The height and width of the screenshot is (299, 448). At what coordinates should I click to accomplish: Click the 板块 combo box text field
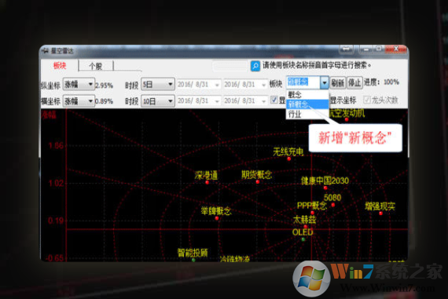pyautogui.click(x=303, y=82)
